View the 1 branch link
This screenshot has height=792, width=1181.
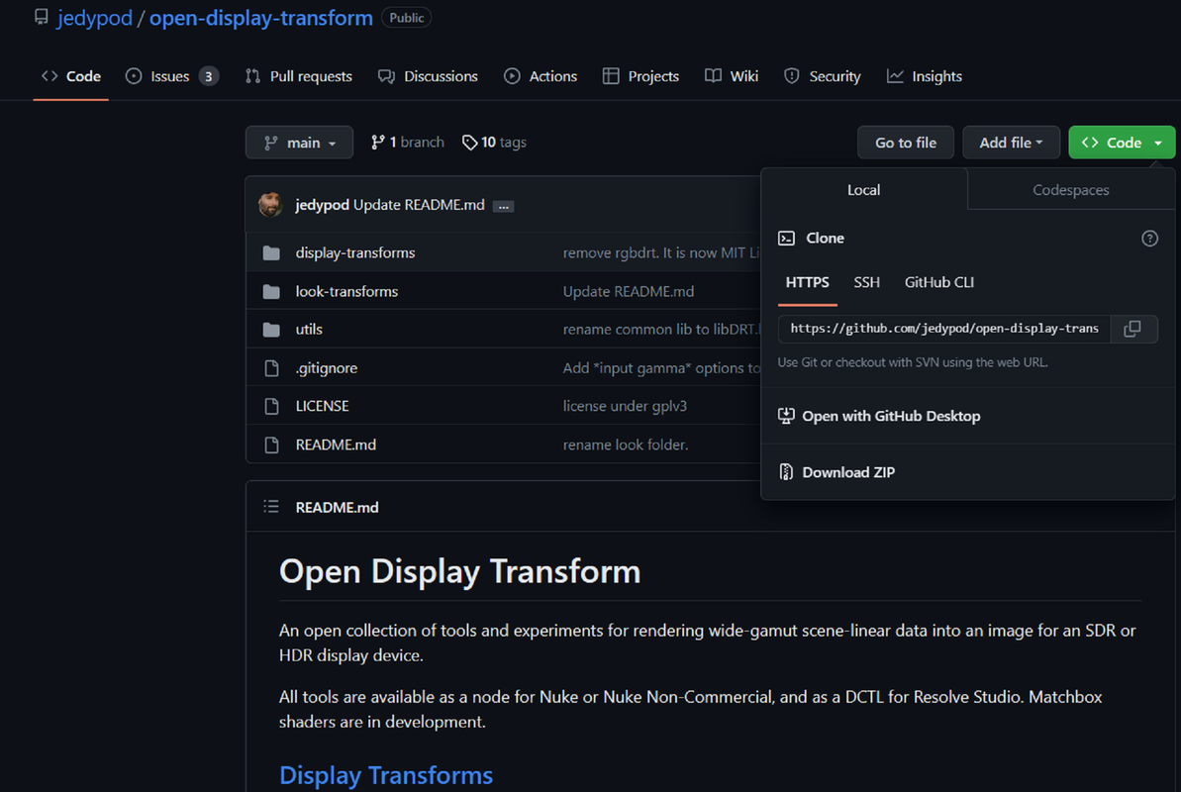click(x=408, y=143)
